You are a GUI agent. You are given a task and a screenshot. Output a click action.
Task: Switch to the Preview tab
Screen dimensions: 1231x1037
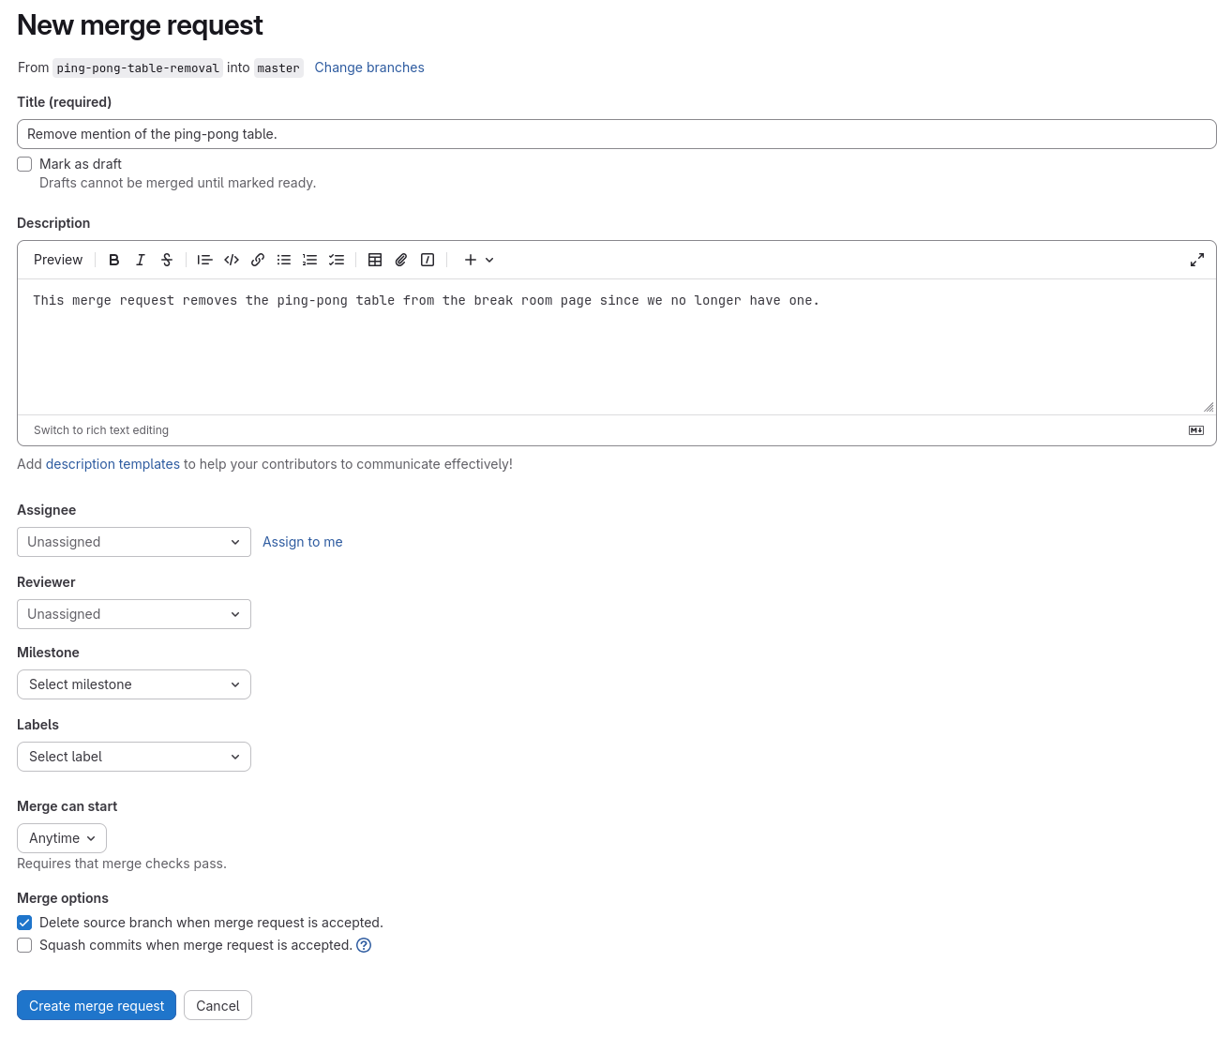pyautogui.click(x=57, y=260)
